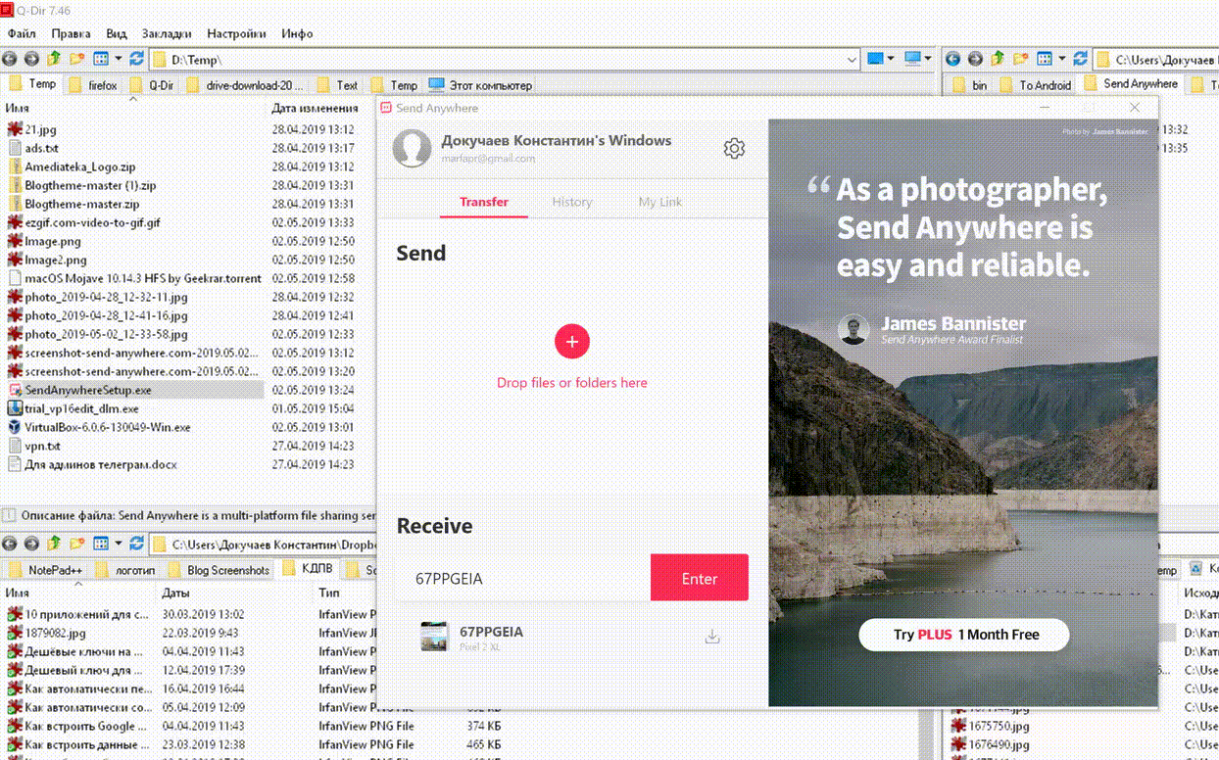Go up one folder in D:\Temp pane
Screen dimensions: 1219x760
tap(54, 60)
